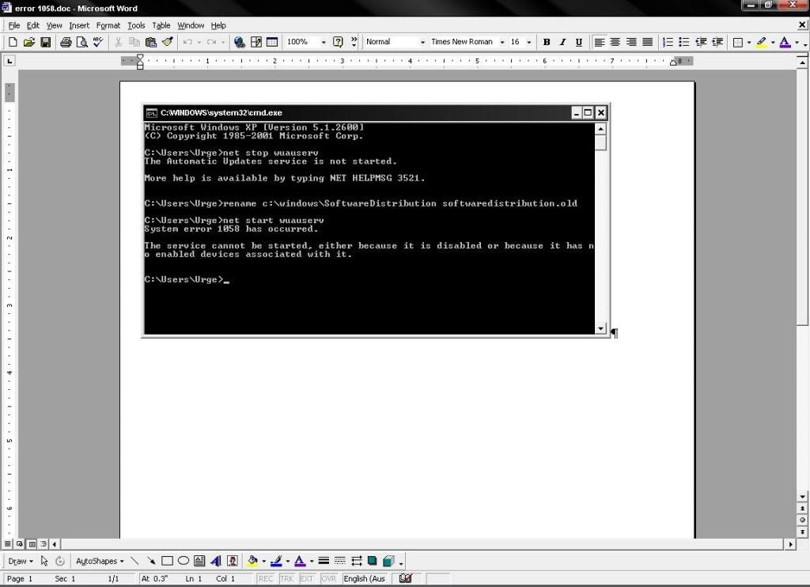
Task: Open the Line Style options
Action: pyautogui.click(x=324, y=561)
